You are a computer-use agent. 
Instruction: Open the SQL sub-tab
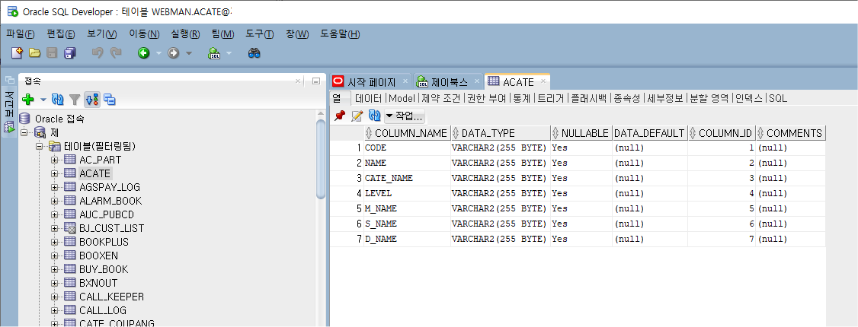click(777, 98)
